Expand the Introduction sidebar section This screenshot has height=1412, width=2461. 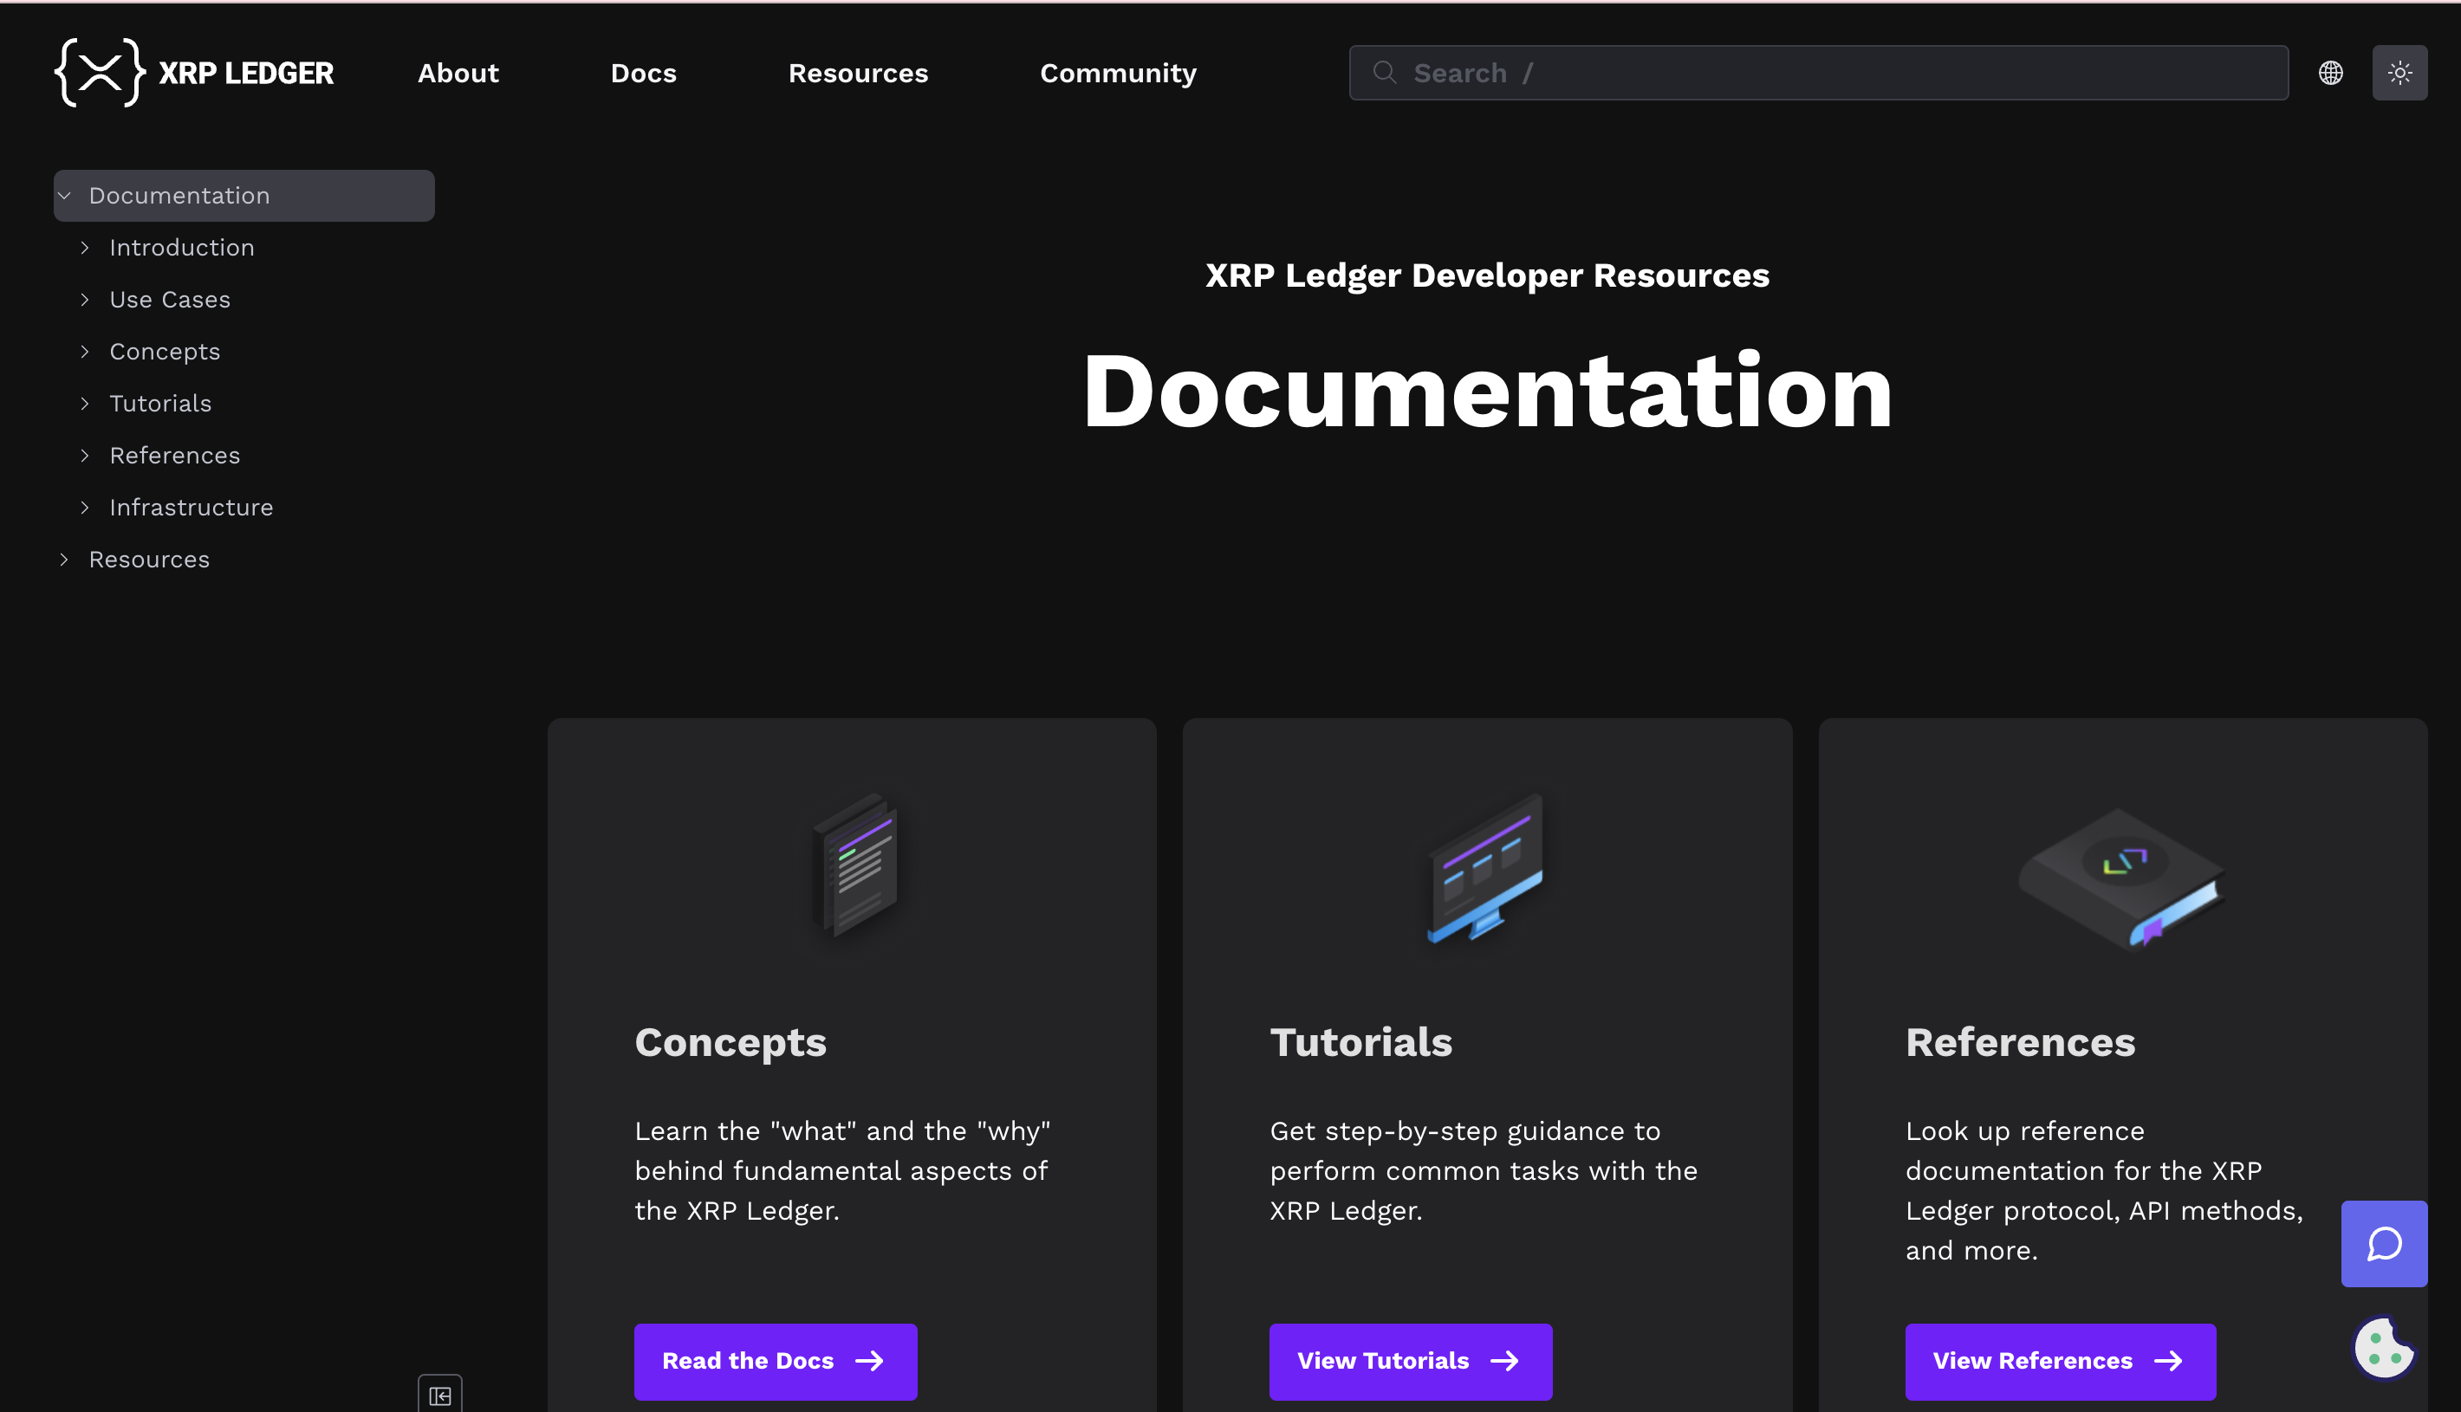86,247
